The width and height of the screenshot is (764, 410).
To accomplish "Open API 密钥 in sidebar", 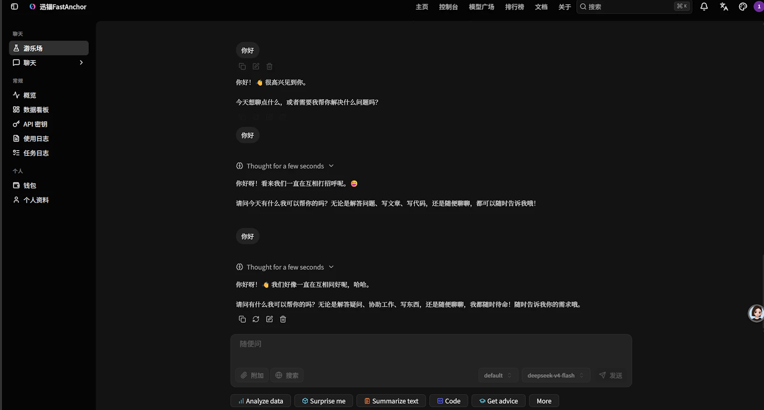I will click(x=49, y=124).
